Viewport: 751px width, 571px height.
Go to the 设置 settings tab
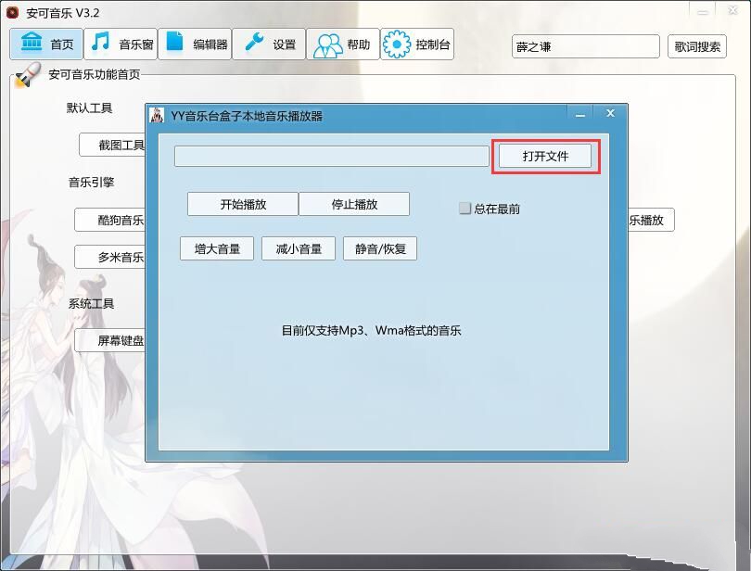269,44
